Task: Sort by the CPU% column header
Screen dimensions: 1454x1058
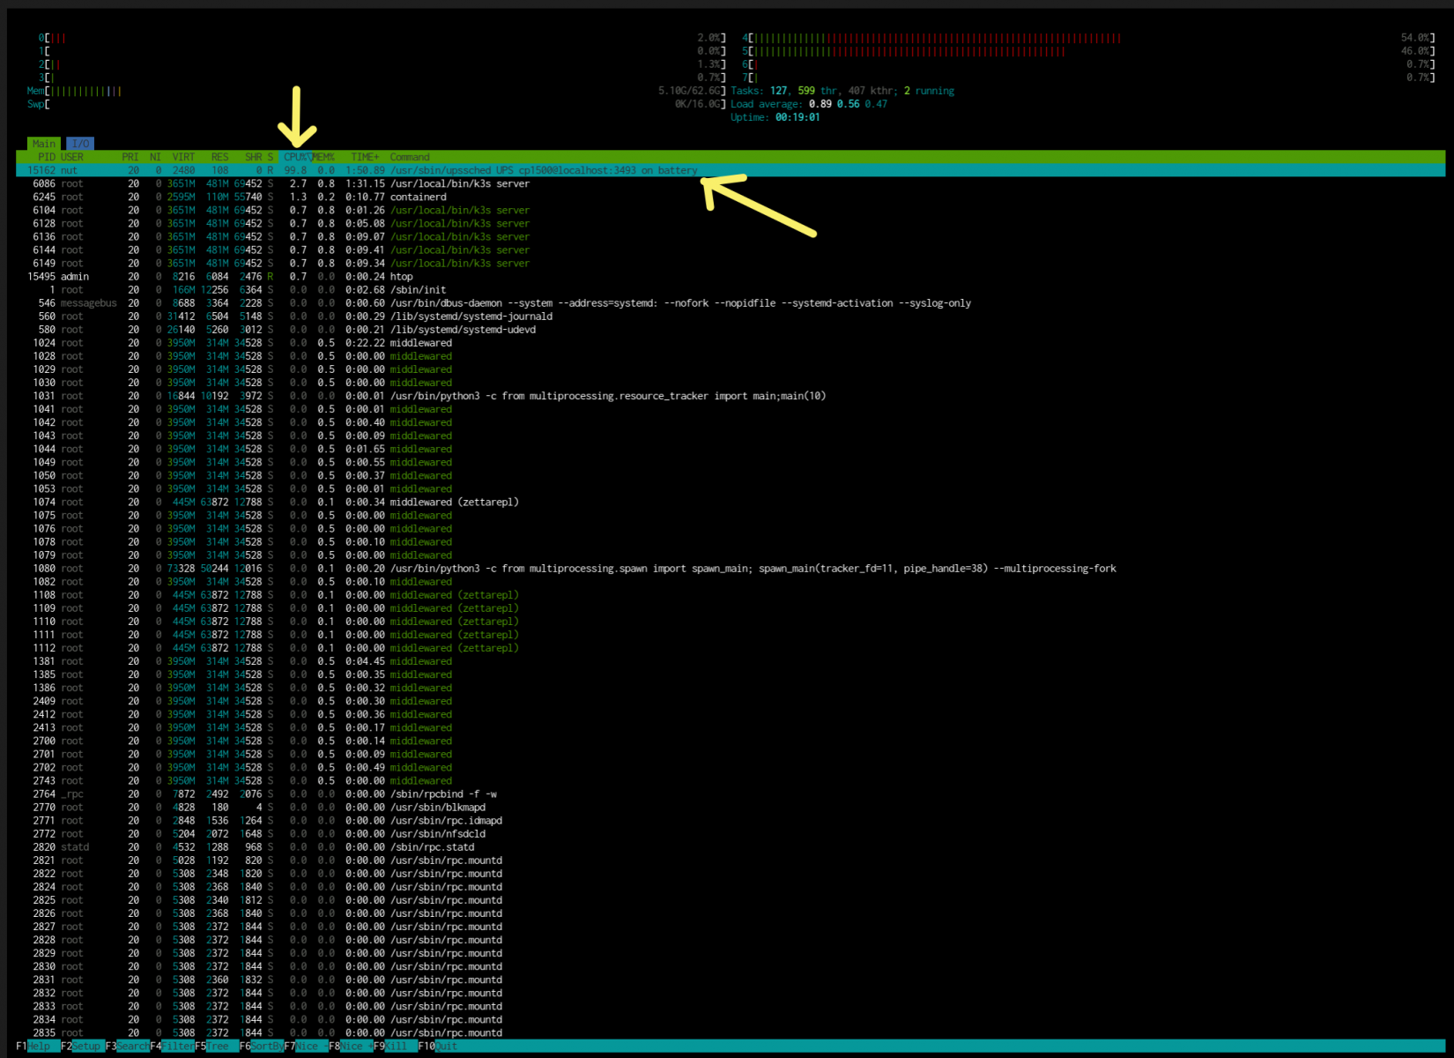Action: click(x=295, y=157)
